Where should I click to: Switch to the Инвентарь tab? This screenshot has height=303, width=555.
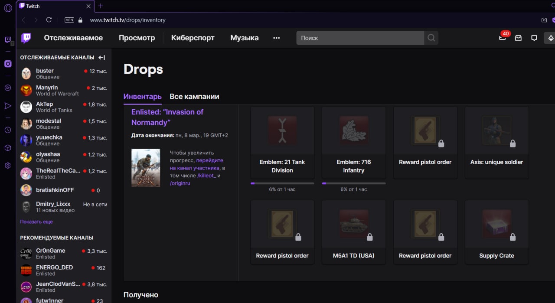pos(142,97)
